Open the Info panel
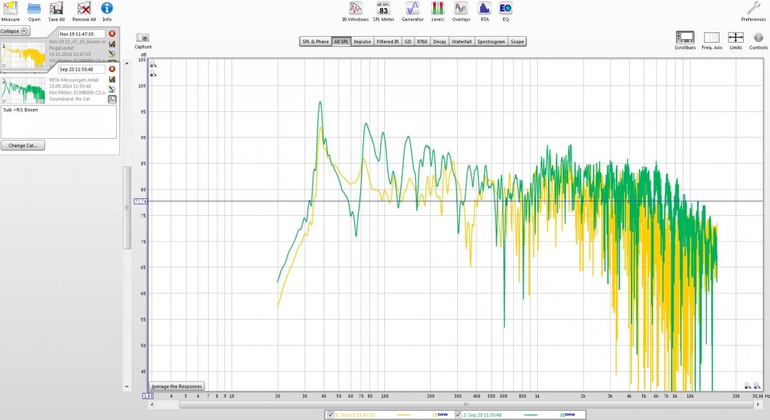770x420 pixels. click(106, 11)
